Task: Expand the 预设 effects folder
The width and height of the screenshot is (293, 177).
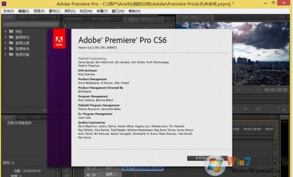Action: pyautogui.click(x=5, y=31)
